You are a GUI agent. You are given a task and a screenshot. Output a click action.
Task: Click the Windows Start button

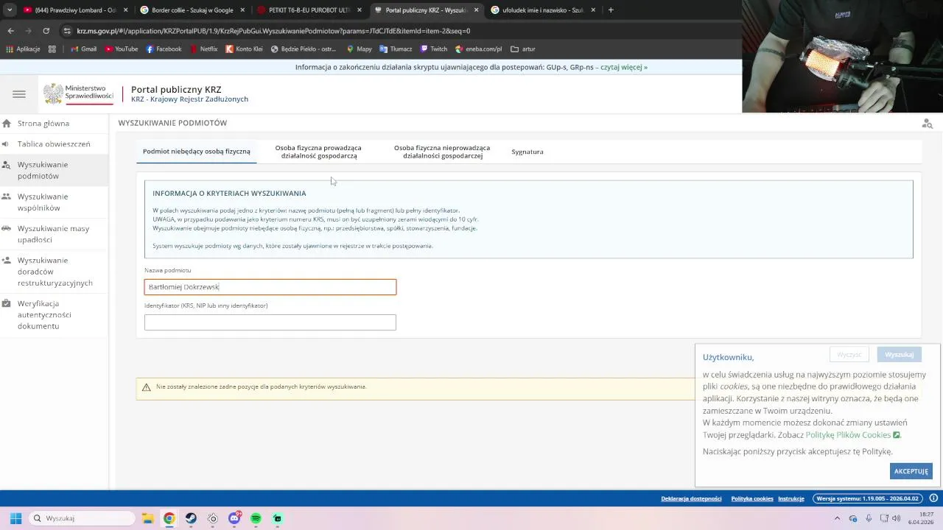point(15,518)
